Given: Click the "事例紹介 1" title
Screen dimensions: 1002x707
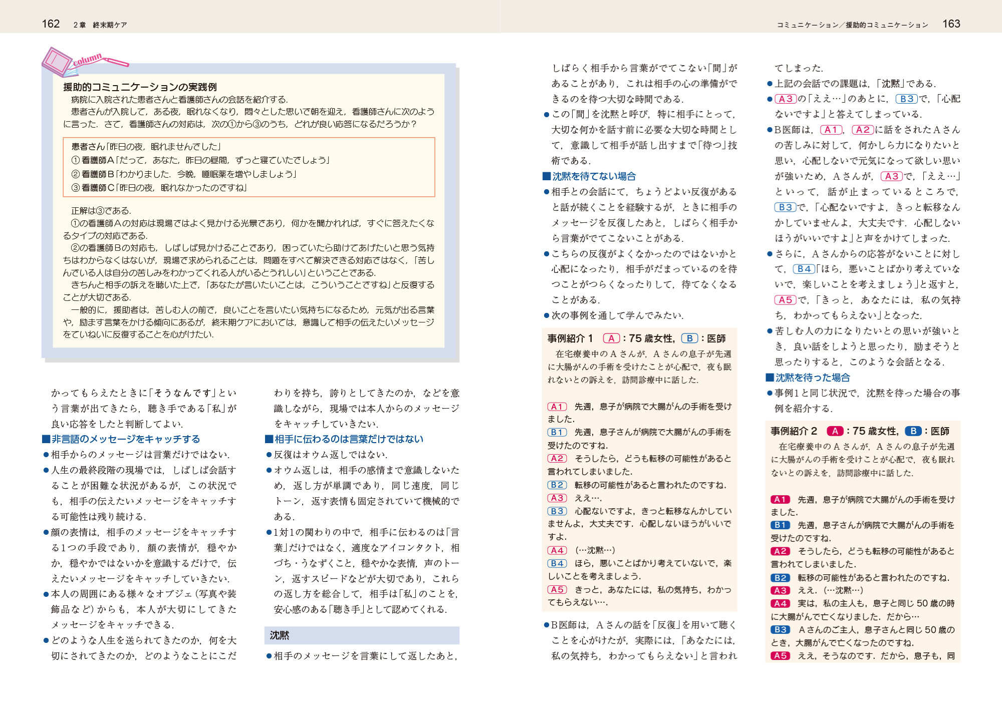Looking at the screenshot, I should click(570, 338).
